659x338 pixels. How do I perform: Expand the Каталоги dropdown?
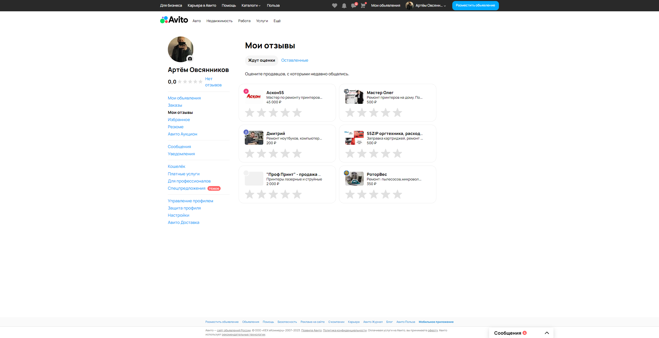251,5
